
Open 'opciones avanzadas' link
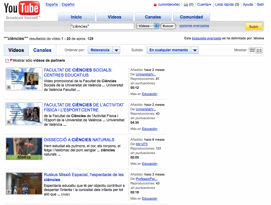point(194,26)
